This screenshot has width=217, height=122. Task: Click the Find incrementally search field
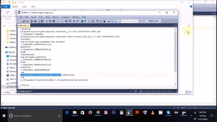point(129,21)
